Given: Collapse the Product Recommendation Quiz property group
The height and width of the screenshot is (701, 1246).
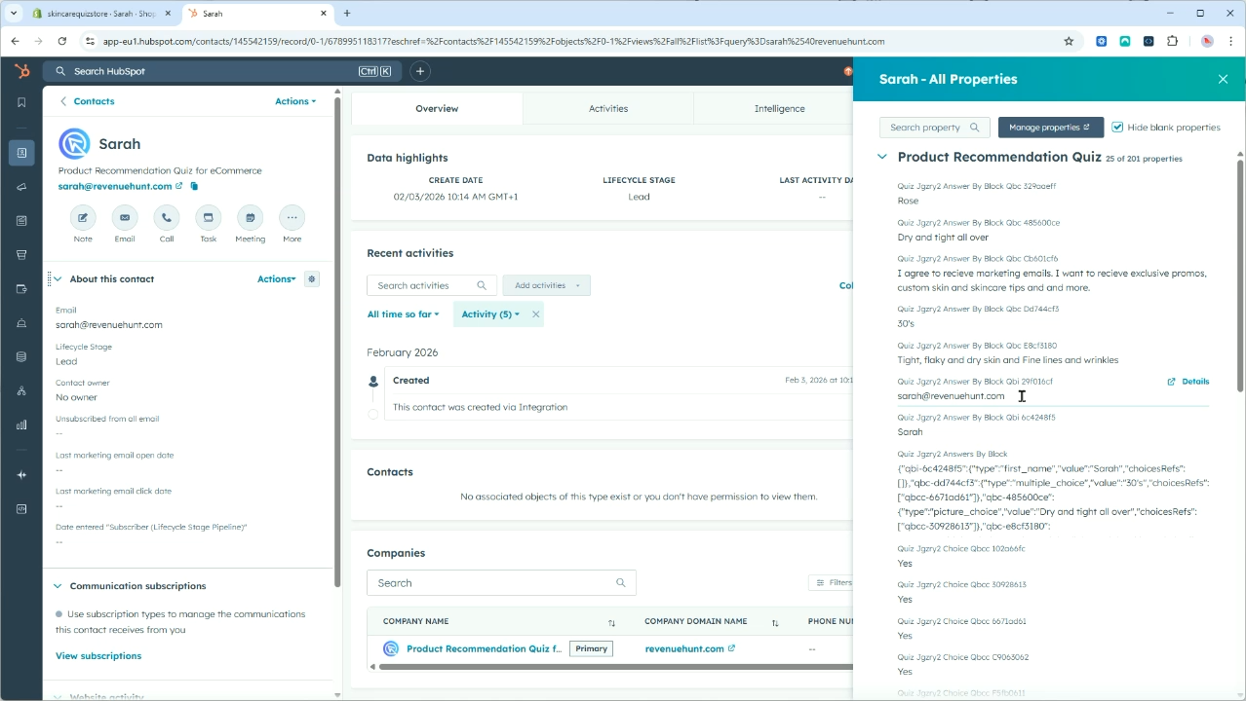Looking at the screenshot, I should tap(881, 156).
